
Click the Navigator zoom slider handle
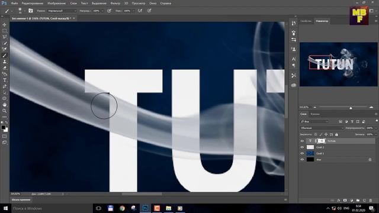pyautogui.click(x=351, y=108)
